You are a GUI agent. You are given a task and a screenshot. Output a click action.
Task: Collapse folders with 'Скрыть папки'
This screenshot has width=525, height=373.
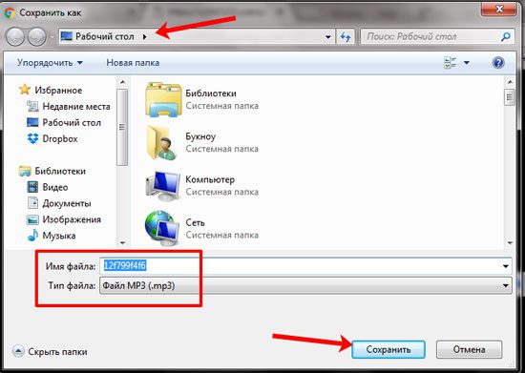pos(50,352)
